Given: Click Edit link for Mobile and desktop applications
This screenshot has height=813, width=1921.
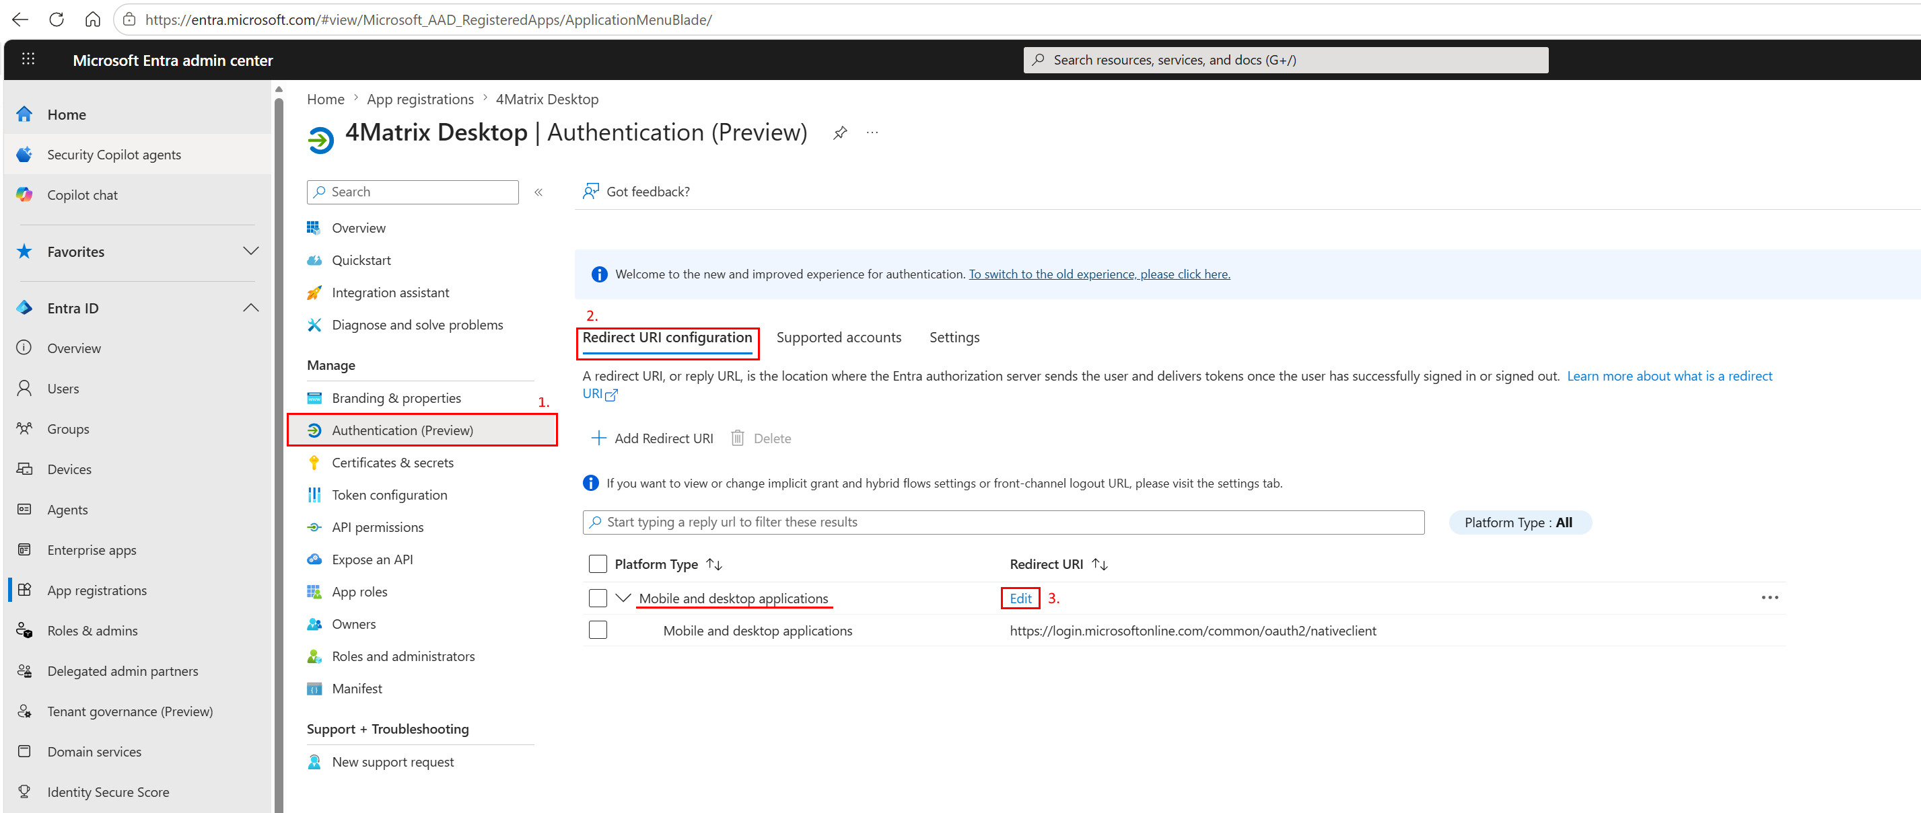Looking at the screenshot, I should pos(1020,598).
